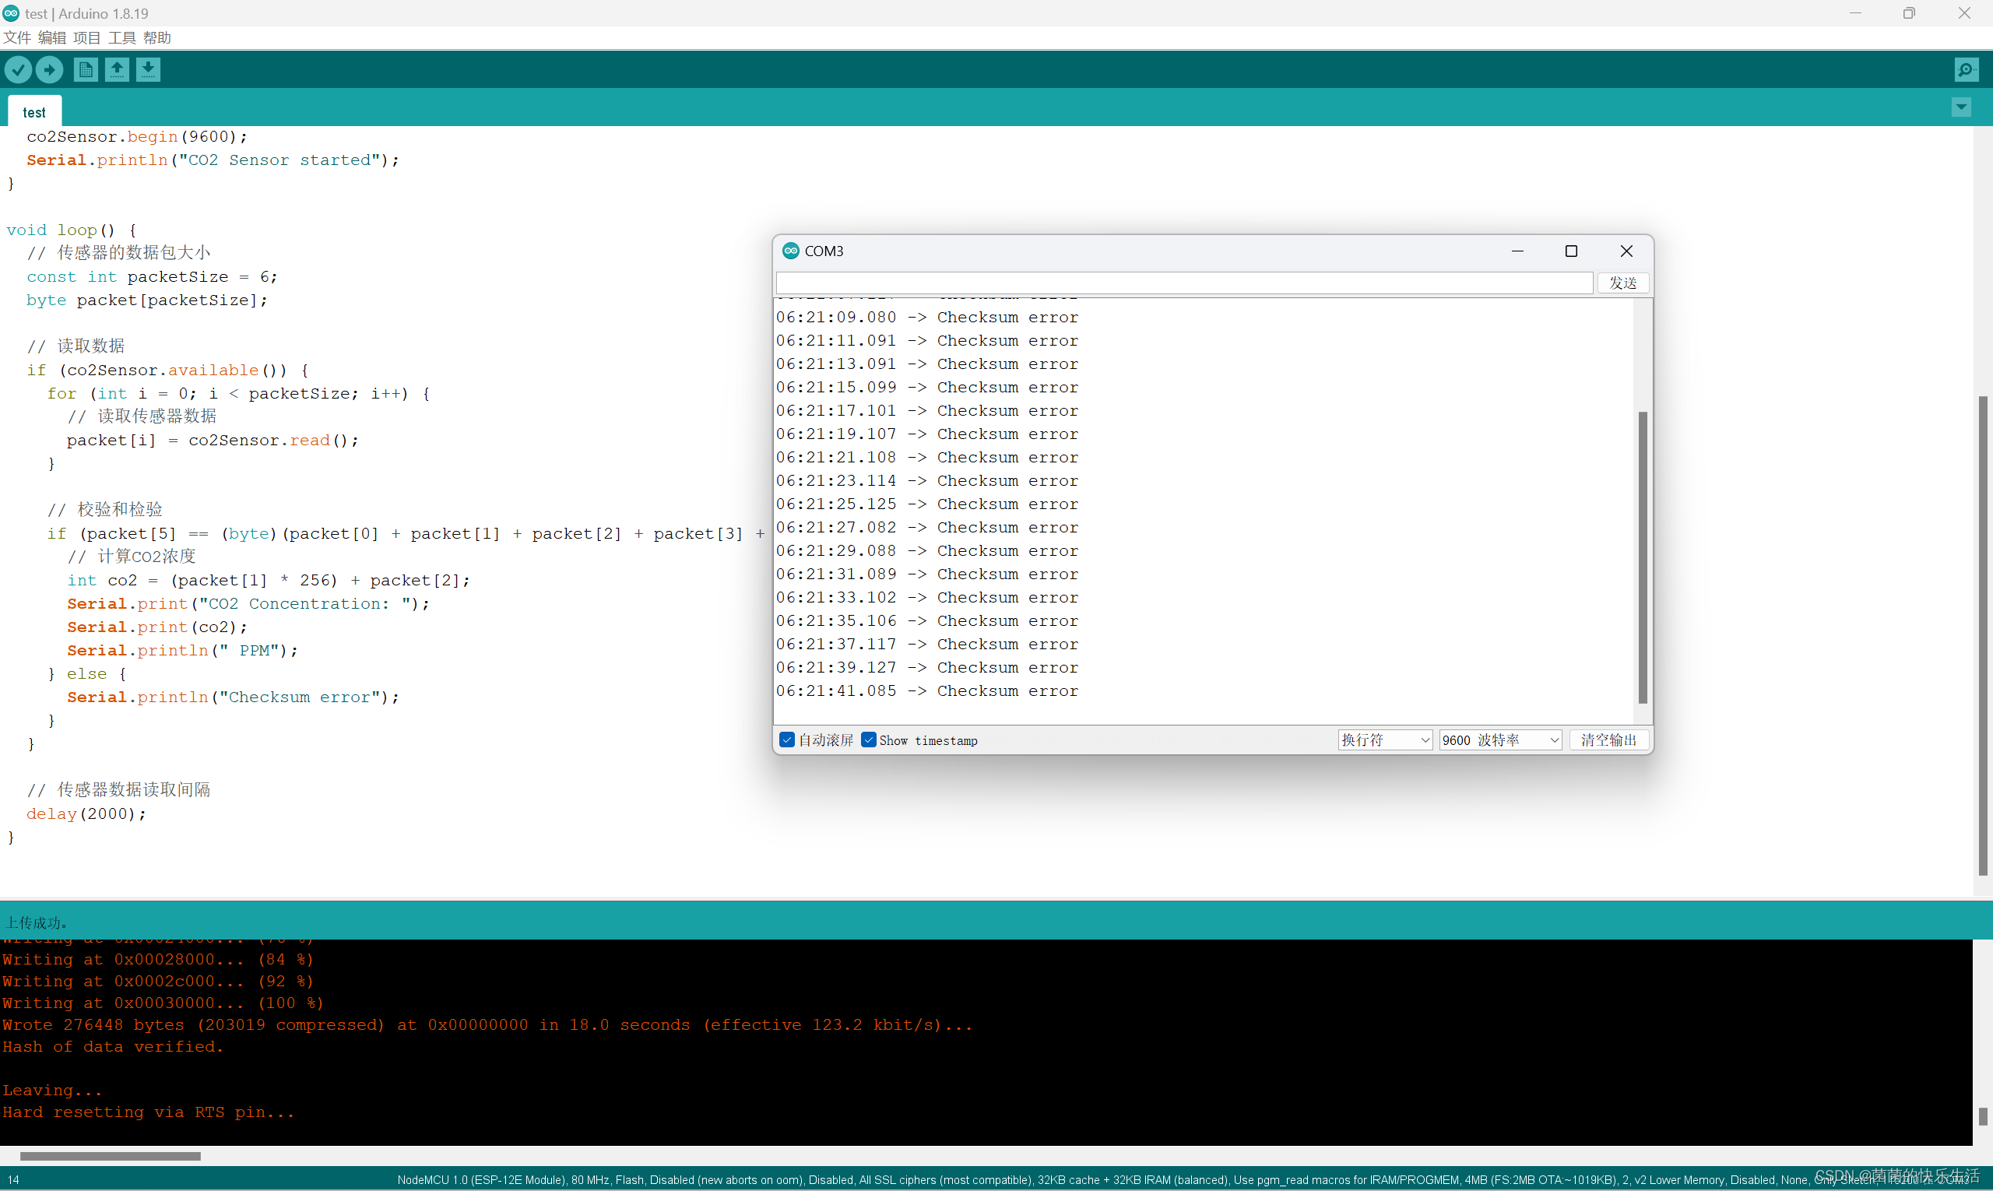Open the 文件 menu

[x=16, y=37]
